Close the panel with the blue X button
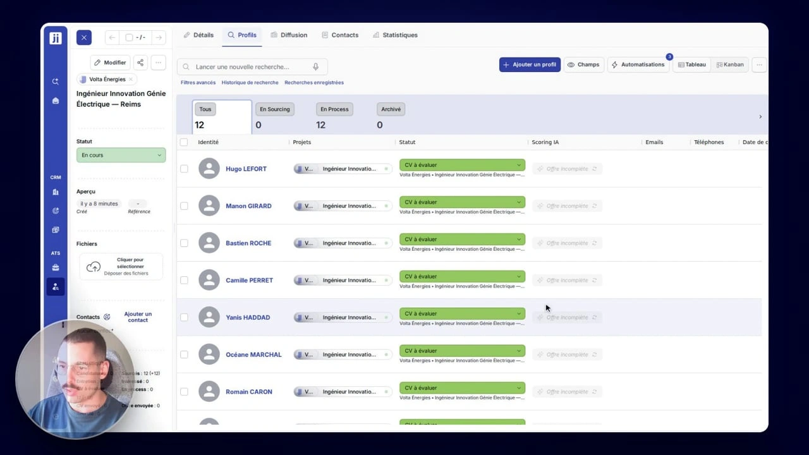The image size is (809, 455). click(84, 37)
